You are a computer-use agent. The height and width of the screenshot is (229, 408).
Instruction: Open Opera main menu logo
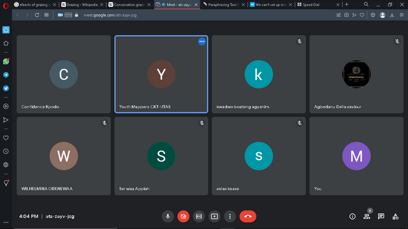click(6, 6)
